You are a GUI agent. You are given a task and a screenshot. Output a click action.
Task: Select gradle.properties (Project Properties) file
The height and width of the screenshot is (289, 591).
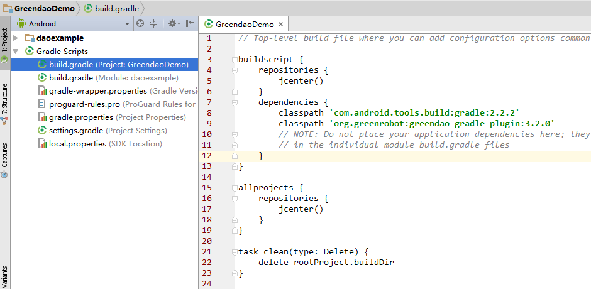105,117
